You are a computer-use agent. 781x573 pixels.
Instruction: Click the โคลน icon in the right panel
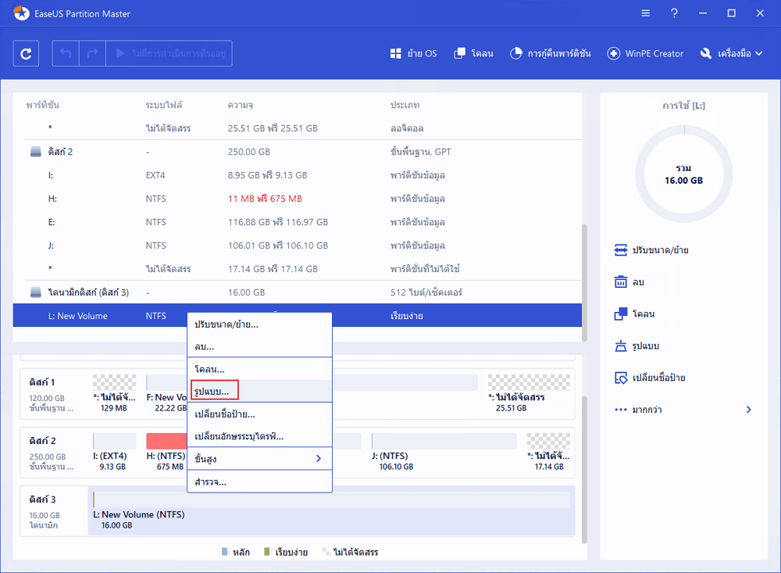[621, 313]
